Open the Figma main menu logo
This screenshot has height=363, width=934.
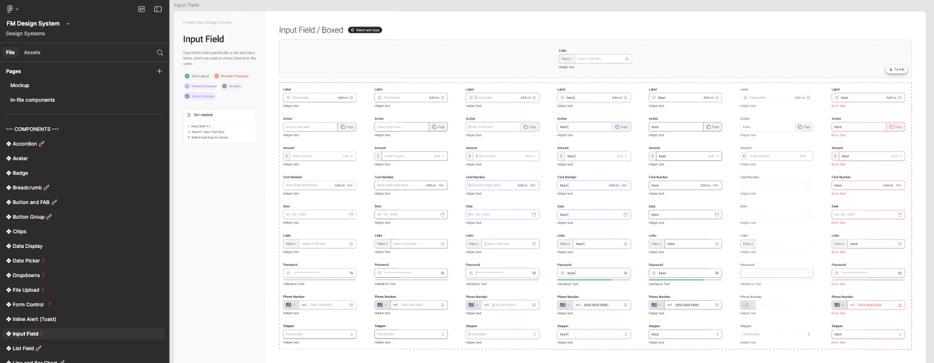coord(10,9)
